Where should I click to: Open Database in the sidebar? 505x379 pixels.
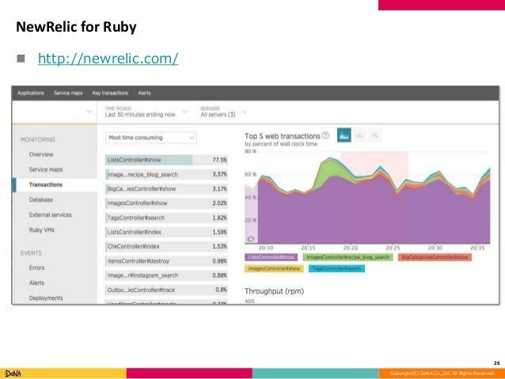pyautogui.click(x=40, y=200)
